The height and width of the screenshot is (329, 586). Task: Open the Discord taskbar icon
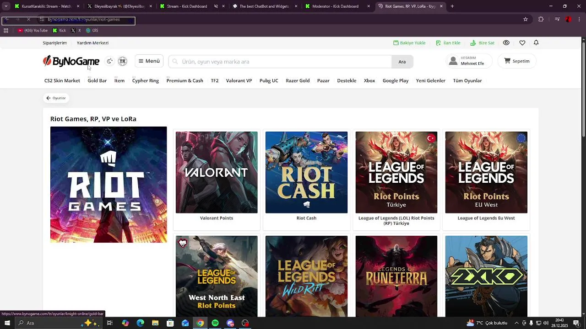pos(230,323)
